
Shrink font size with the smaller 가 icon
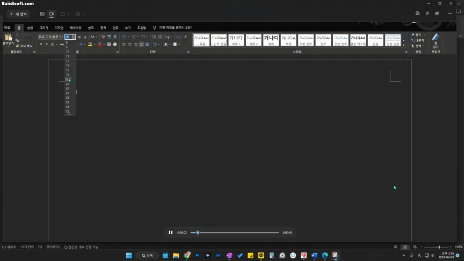[85, 37]
